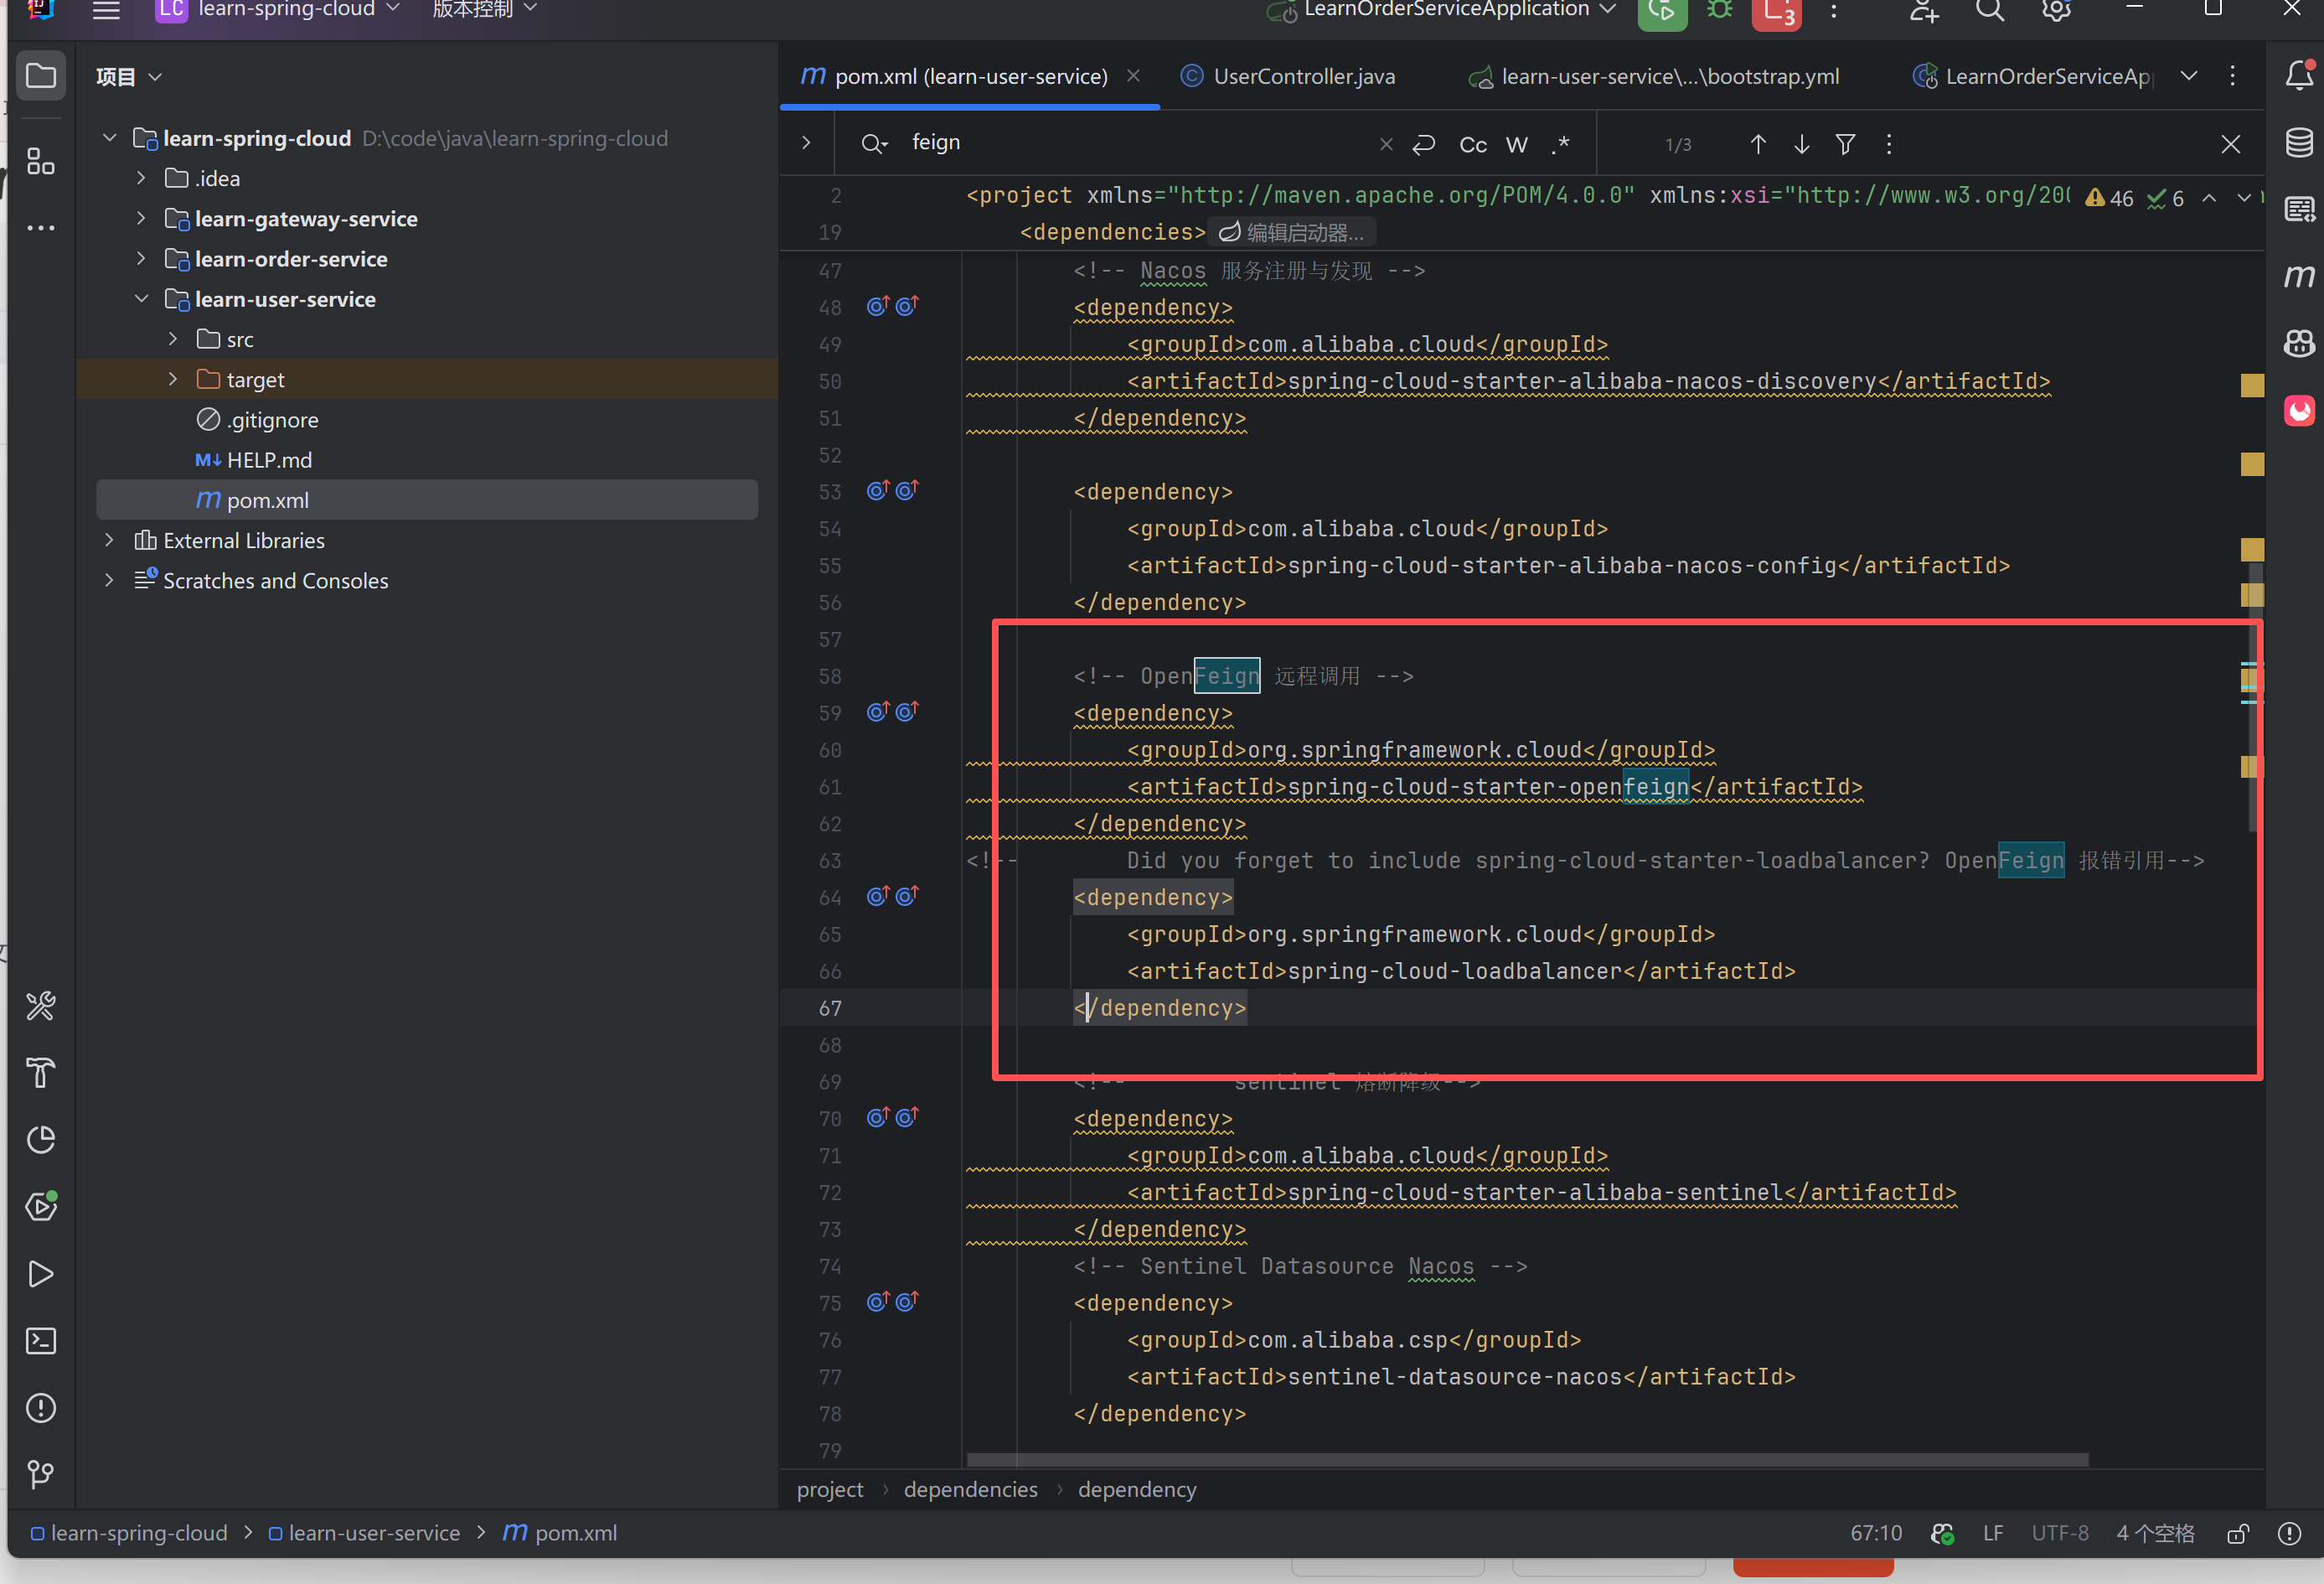
Task: Expand External Libraries node
Action: [x=109, y=541]
